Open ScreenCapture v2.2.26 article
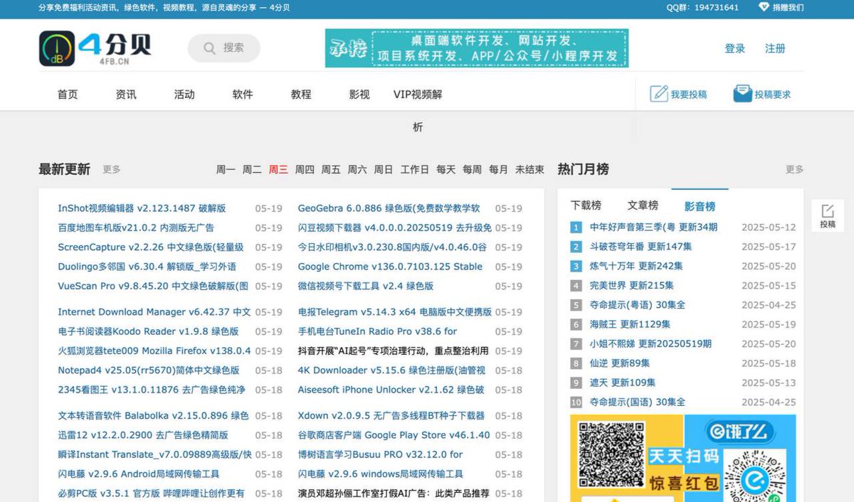Viewport: 854px width, 502px height. click(151, 247)
